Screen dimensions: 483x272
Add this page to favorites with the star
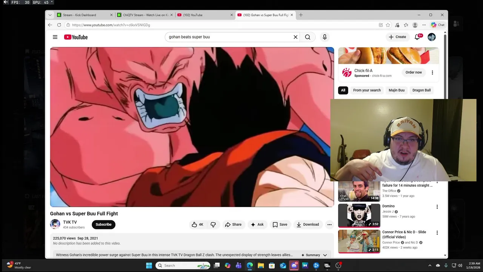click(x=388, y=25)
